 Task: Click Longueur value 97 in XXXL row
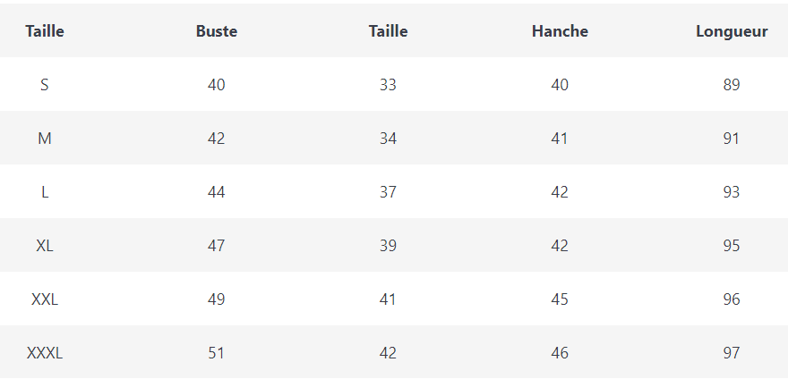[732, 353]
